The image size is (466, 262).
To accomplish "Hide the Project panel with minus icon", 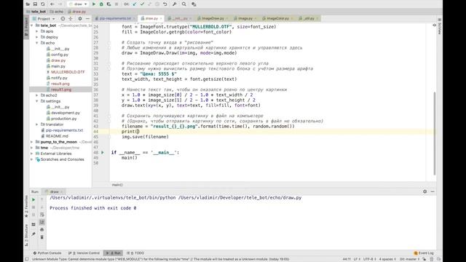I will click(87, 19).
